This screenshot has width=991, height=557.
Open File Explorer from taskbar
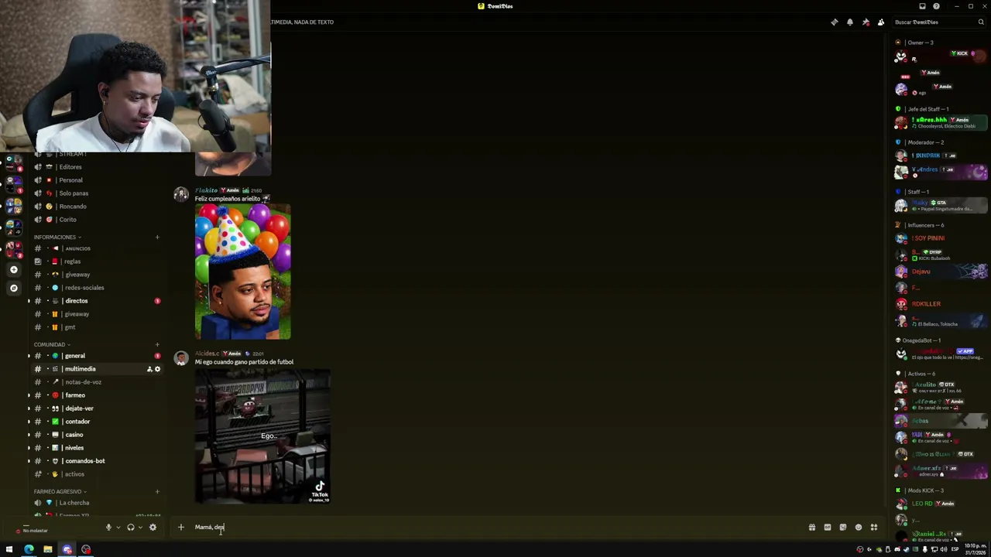[48, 550]
